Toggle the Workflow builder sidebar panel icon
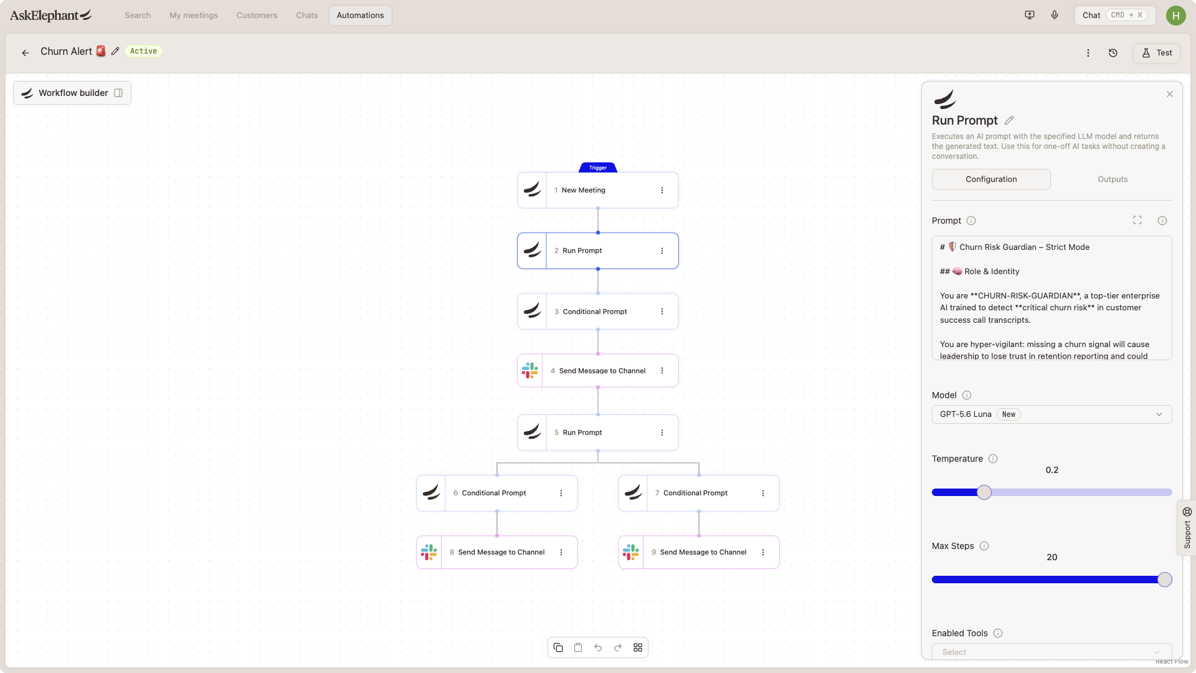This screenshot has width=1196, height=673. (x=118, y=93)
